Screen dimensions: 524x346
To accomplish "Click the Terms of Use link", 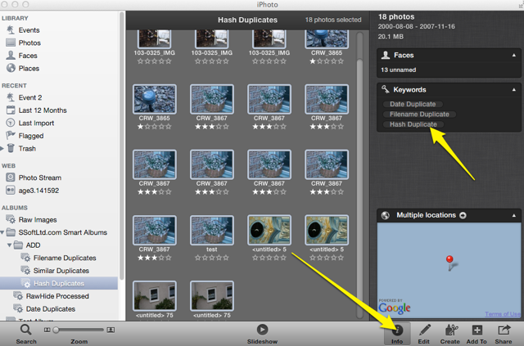I will (501, 314).
